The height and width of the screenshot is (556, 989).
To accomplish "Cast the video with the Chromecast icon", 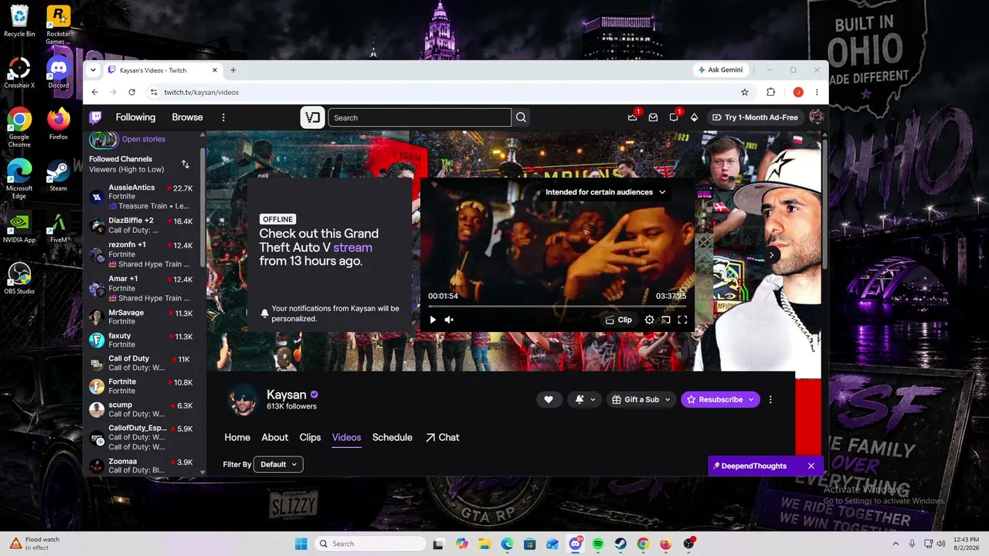I will click(x=666, y=320).
